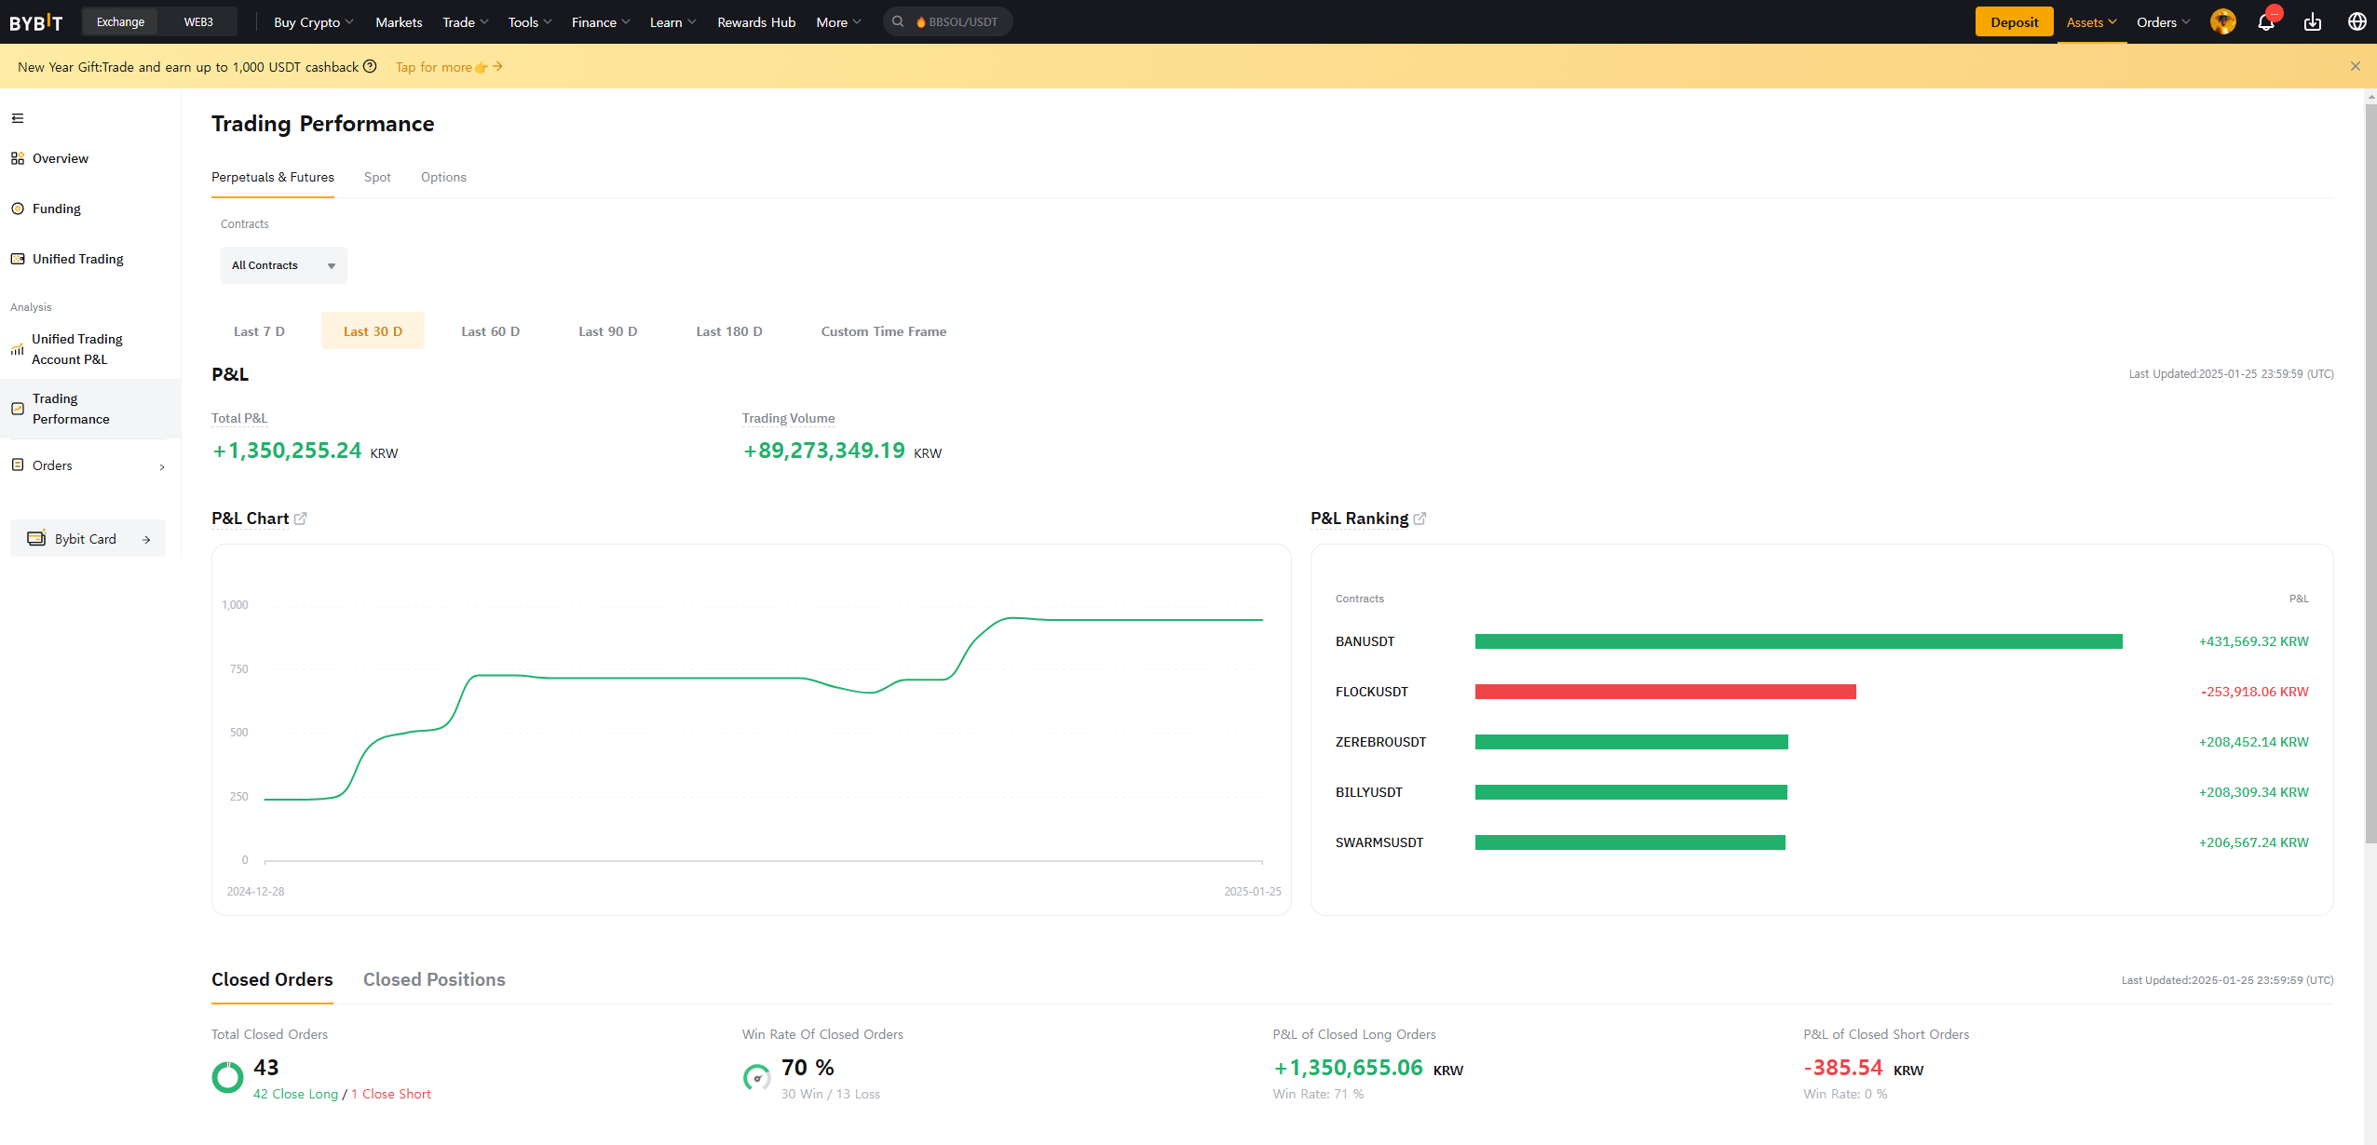Click cashback info question mark icon
Screen dimensions: 2377x1145
pyautogui.click(x=370, y=66)
